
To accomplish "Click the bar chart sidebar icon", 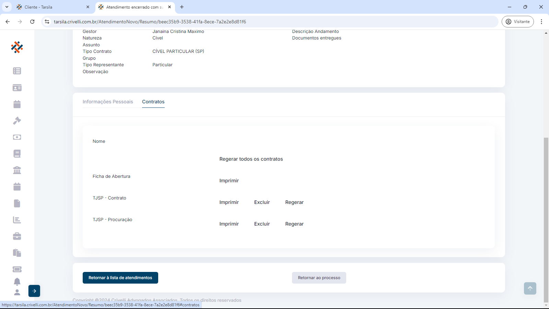I will click(17, 220).
